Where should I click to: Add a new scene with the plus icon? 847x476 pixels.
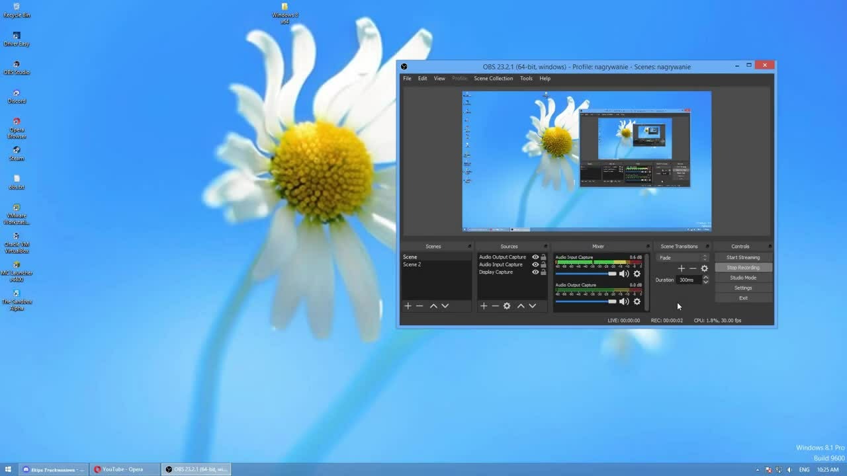pos(408,306)
